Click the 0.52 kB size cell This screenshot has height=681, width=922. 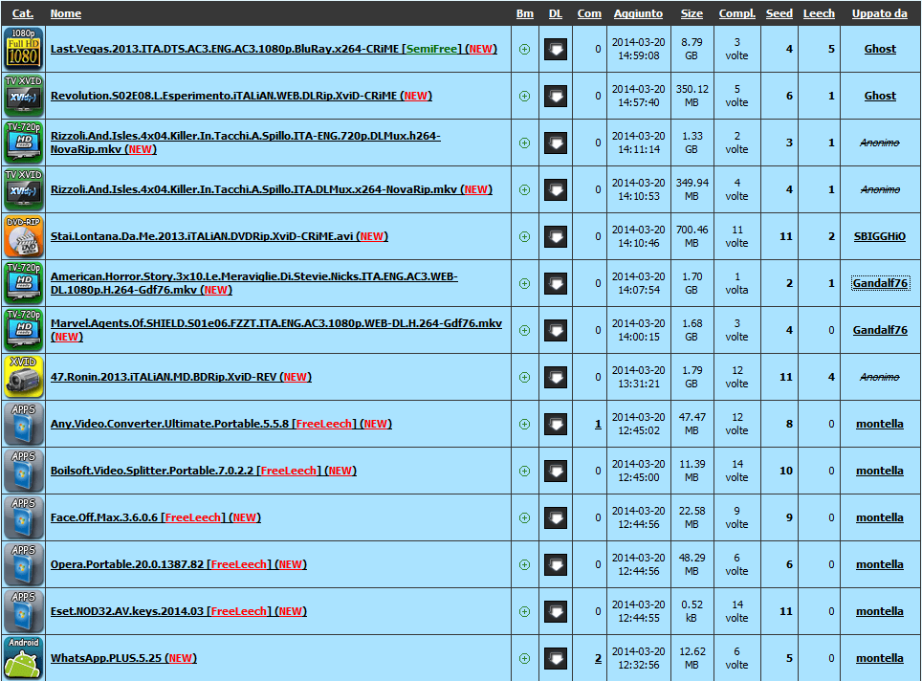pos(691,611)
